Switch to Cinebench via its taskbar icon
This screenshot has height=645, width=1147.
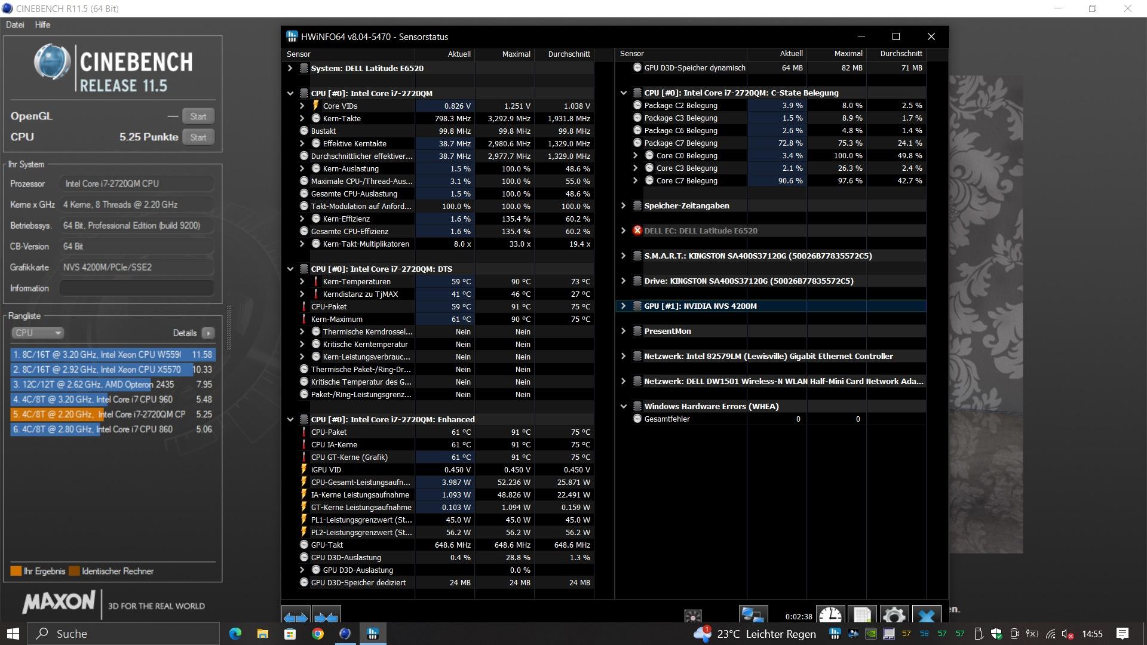click(345, 634)
